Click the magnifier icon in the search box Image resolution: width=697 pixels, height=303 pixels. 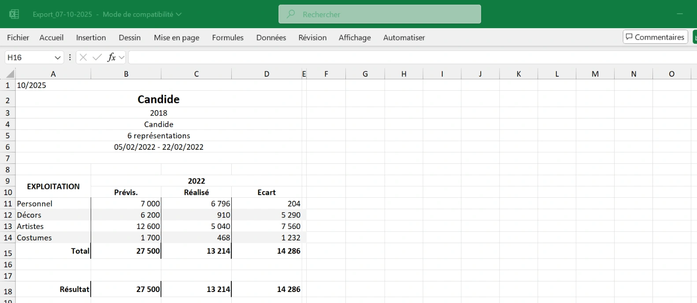[x=291, y=14]
